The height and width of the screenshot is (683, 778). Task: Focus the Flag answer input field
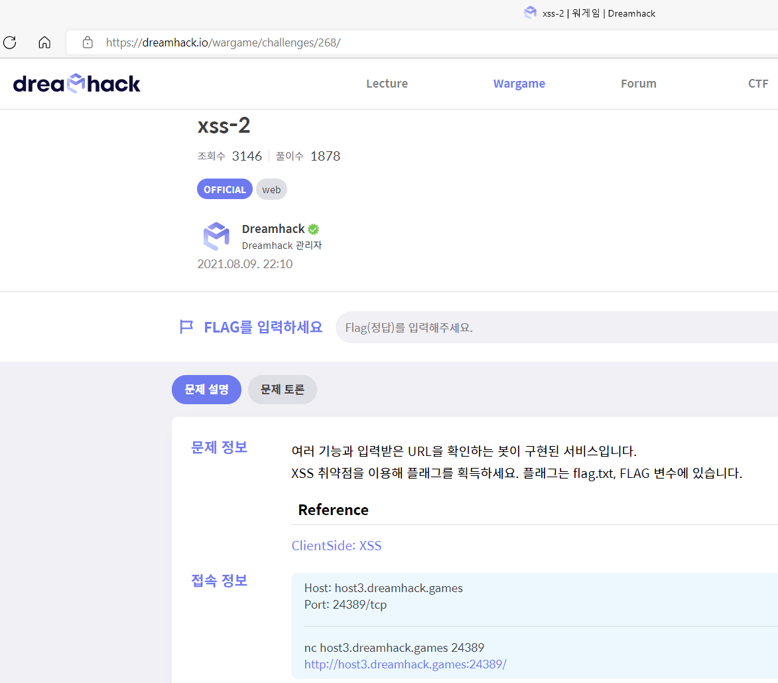pyautogui.click(x=556, y=328)
